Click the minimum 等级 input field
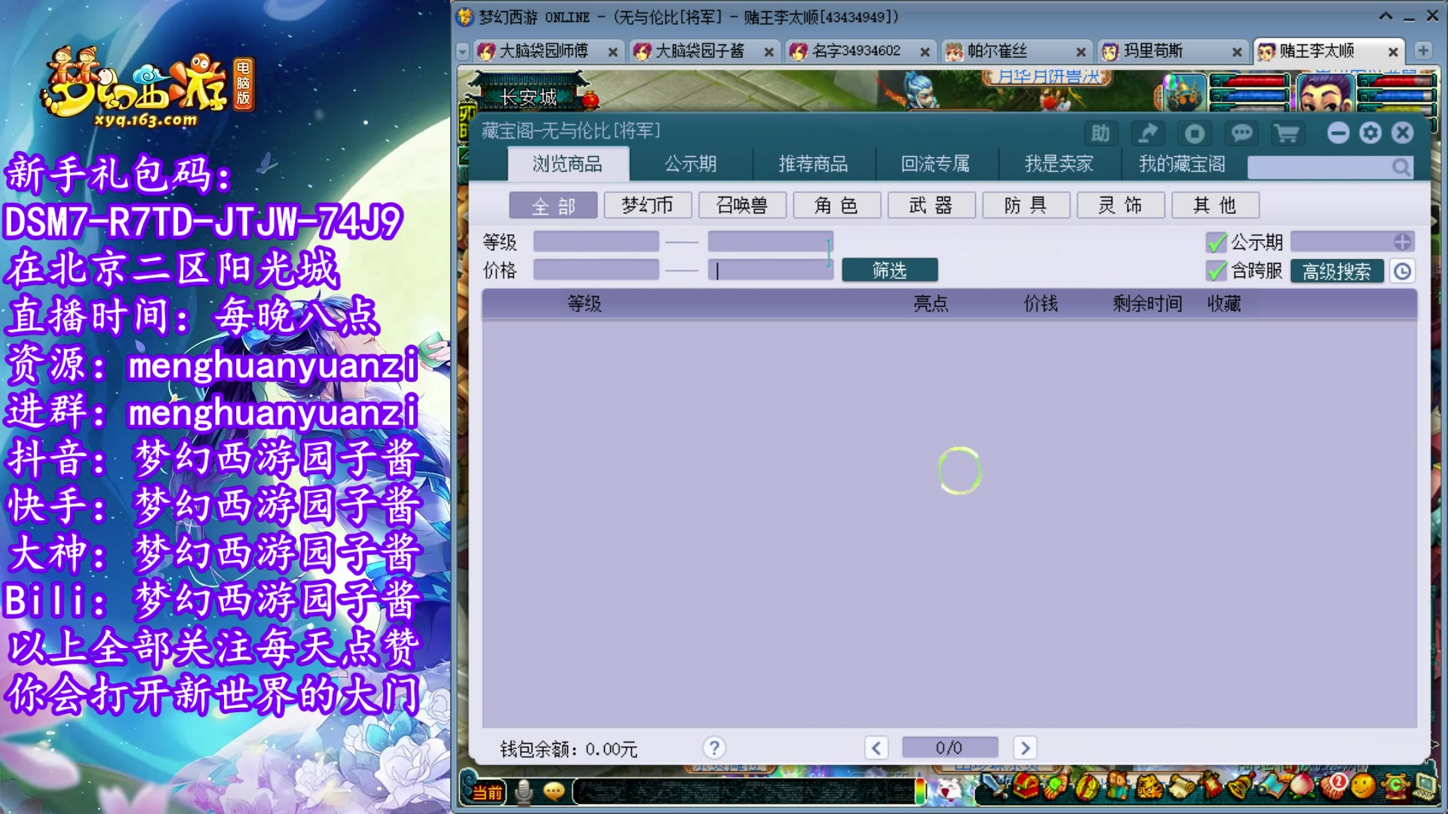 [x=596, y=241]
